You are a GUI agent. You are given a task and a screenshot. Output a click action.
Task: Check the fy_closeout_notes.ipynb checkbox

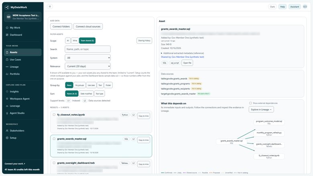coord(54,115)
